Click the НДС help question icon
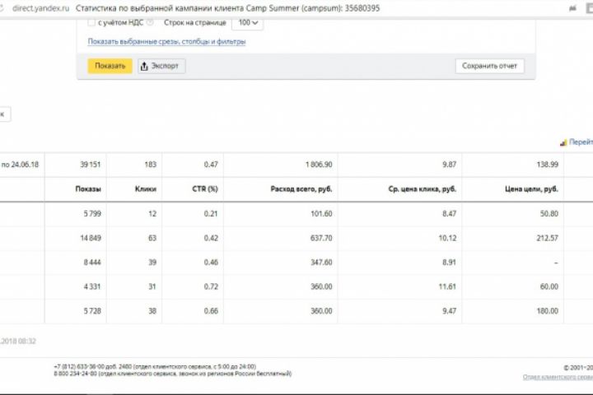Image resolution: width=593 pixels, height=395 pixels. coord(150,22)
